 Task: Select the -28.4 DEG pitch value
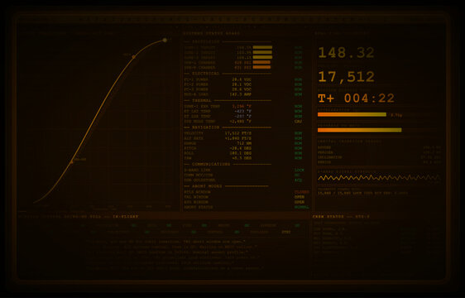click(x=241, y=148)
